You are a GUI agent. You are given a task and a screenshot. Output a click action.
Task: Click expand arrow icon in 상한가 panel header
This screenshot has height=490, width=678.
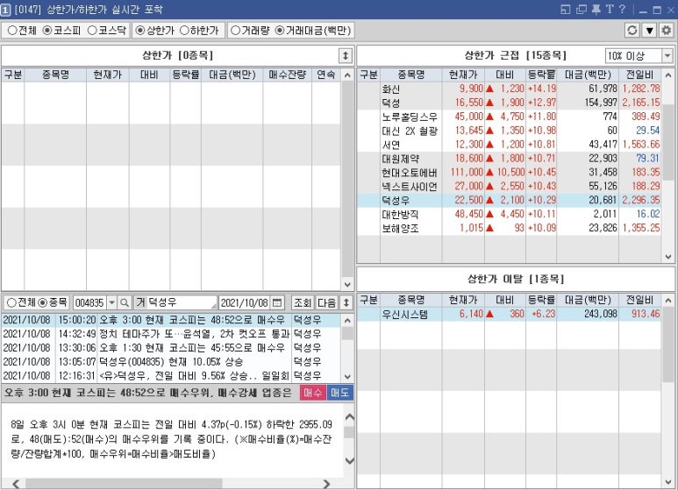tap(345, 56)
